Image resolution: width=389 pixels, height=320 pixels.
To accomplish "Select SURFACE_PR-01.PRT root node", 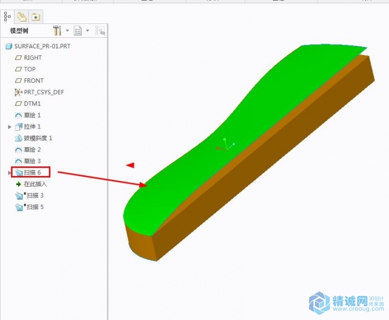I will point(42,46).
